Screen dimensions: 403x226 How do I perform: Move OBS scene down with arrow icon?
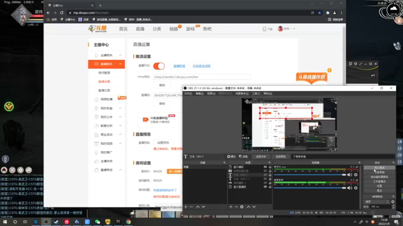coord(204,207)
